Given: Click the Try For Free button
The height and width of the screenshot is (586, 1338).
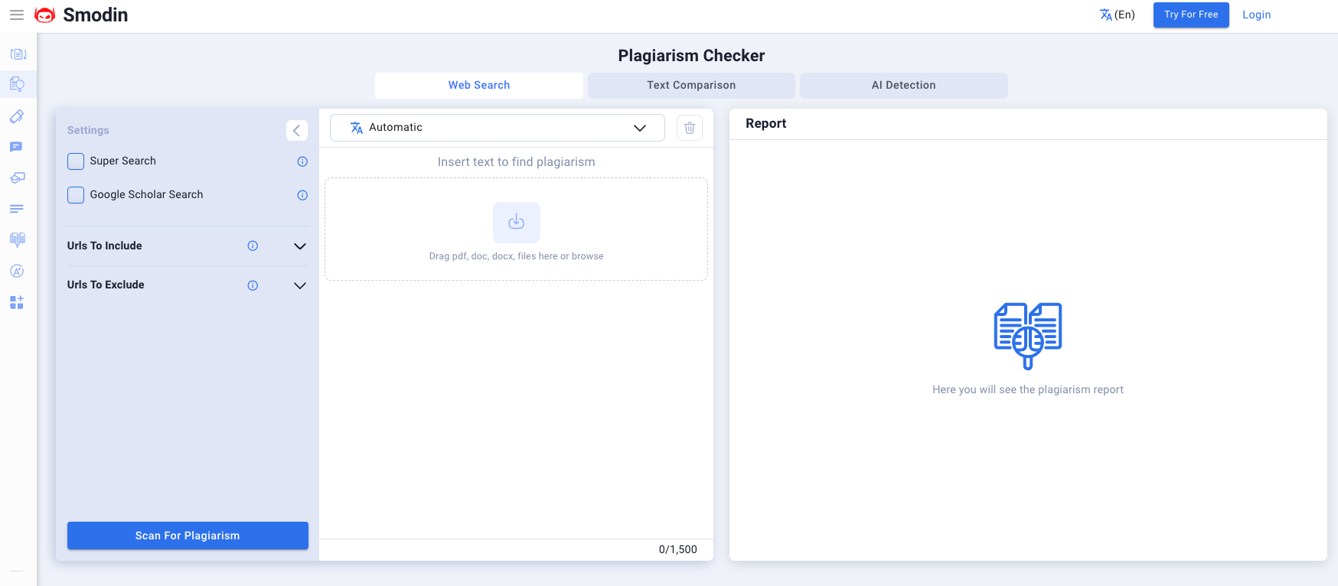Looking at the screenshot, I should pos(1191,15).
